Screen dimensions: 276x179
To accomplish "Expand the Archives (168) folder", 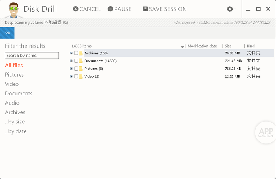I will tap(71, 53).
